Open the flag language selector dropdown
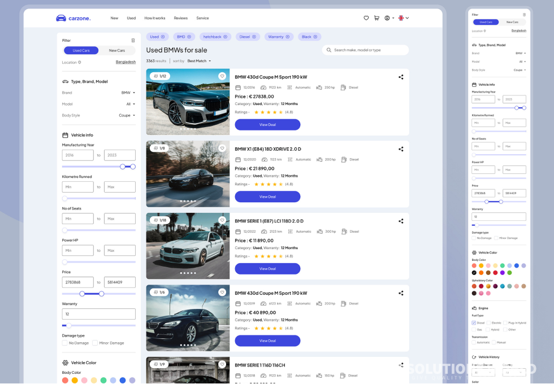This screenshot has width=554, height=384. (404, 18)
